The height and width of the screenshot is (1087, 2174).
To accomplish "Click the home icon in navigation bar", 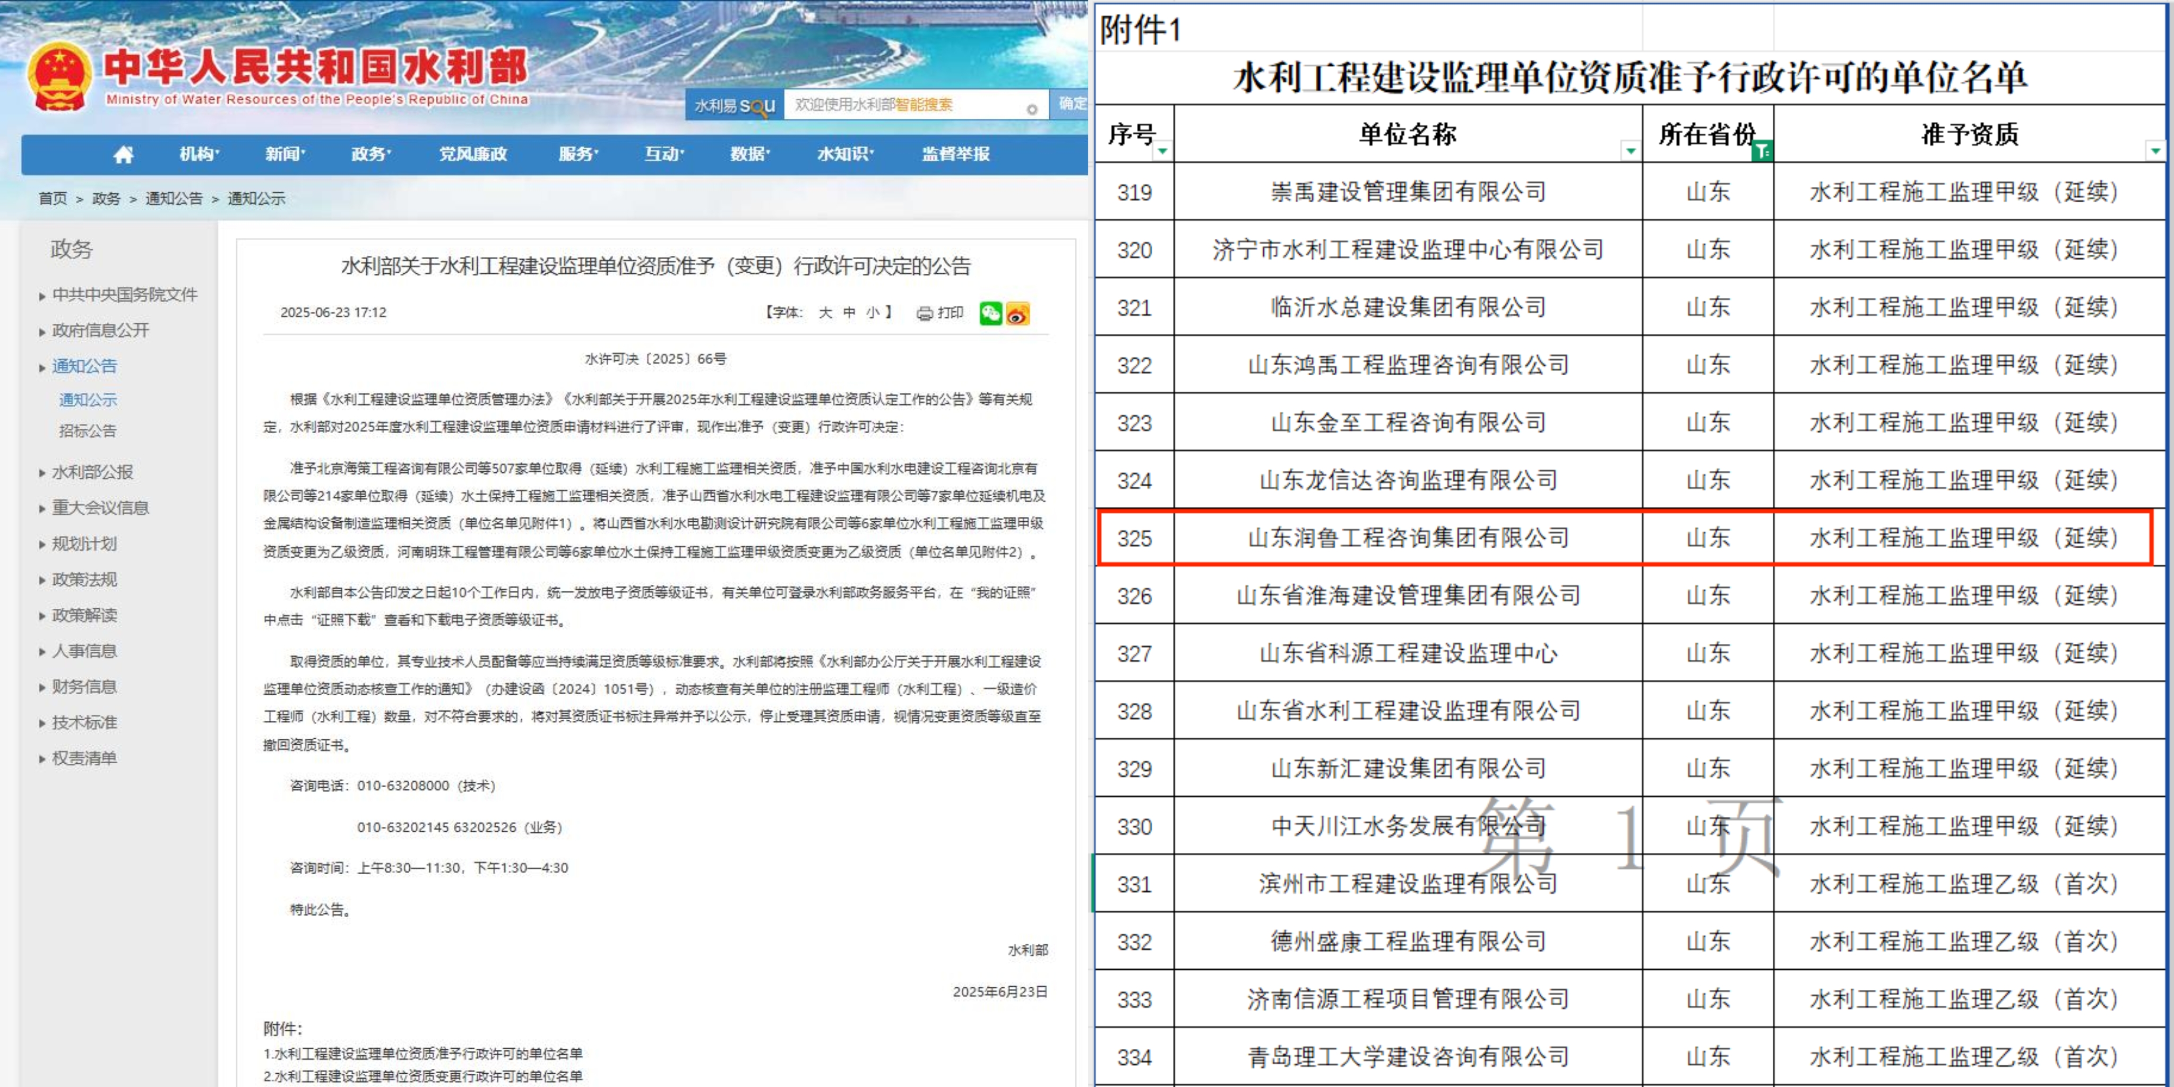I will pos(123,154).
